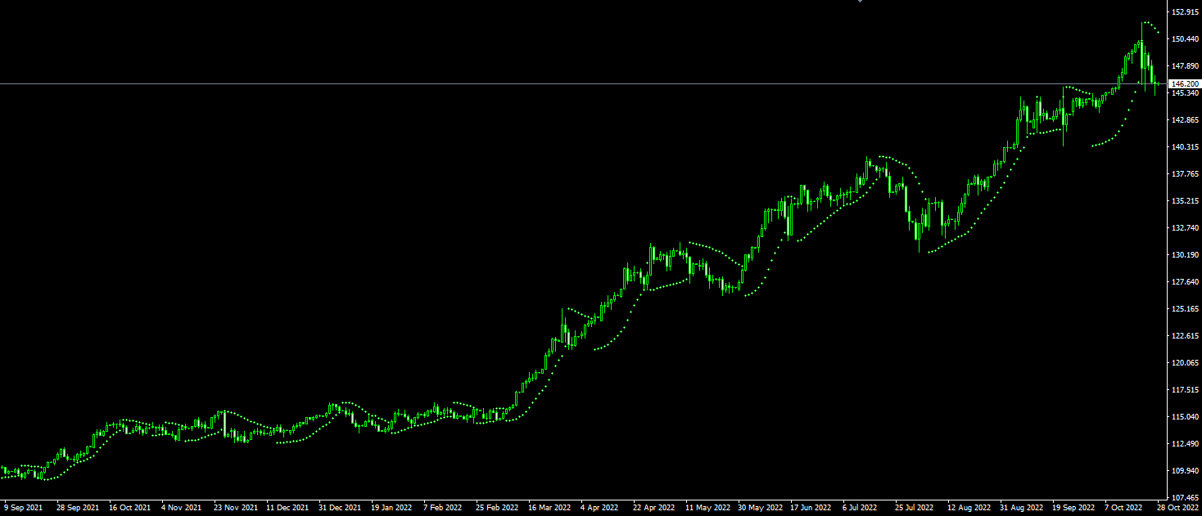Click the 140.315 price axis label

point(1186,147)
